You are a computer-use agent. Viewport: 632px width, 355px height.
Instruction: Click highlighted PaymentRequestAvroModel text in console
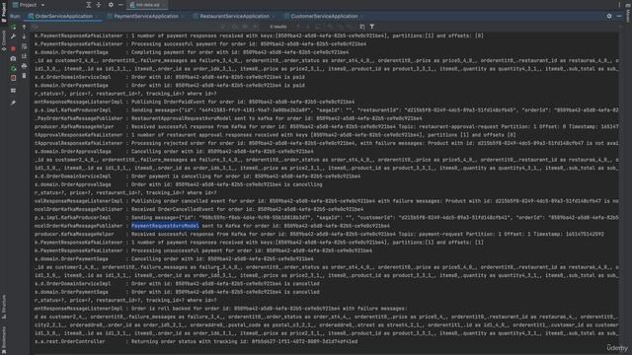tap(165, 226)
